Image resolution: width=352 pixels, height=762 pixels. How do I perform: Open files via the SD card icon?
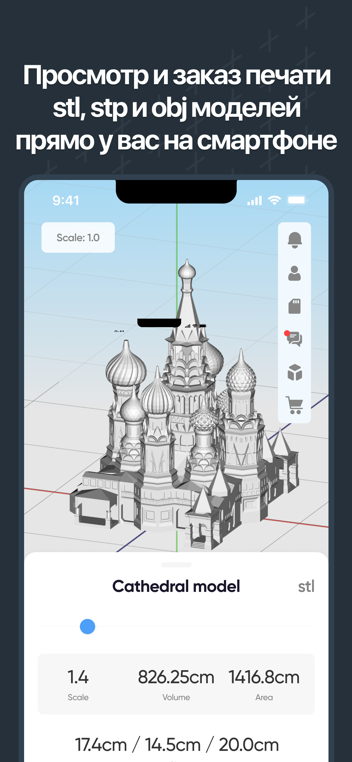(x=295, y=306)
